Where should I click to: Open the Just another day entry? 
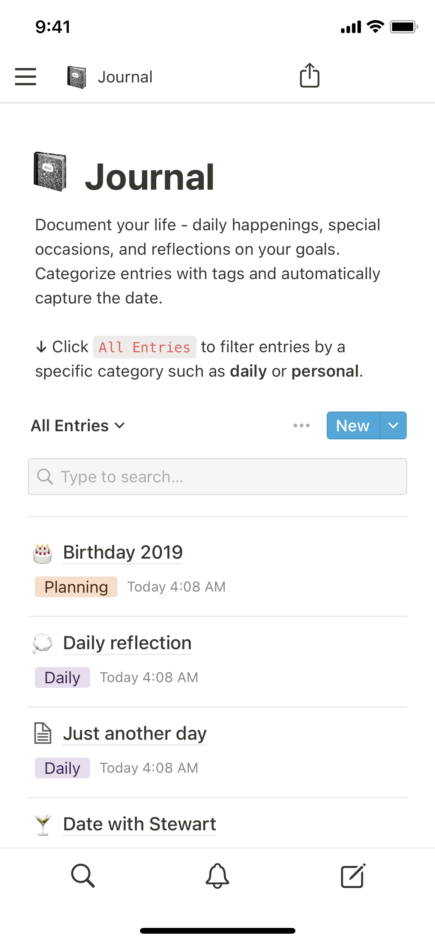[135, 734]
